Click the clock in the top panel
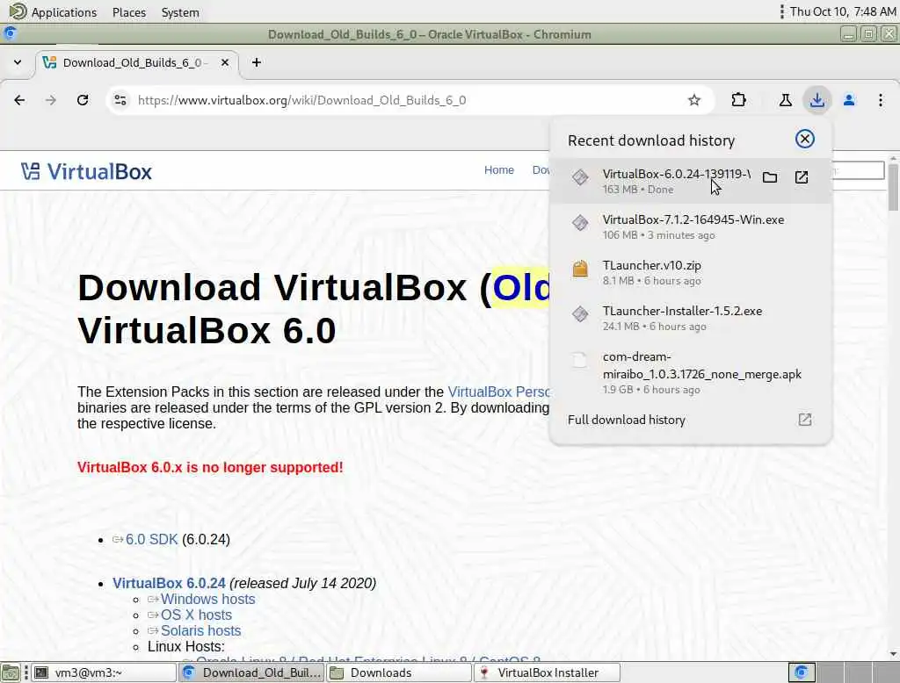 pyautogui.click(x=843, y=11)
